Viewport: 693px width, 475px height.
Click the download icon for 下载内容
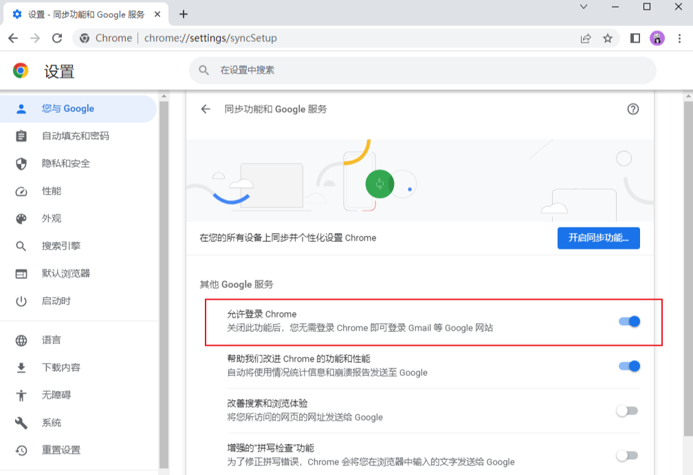[21, 368]
